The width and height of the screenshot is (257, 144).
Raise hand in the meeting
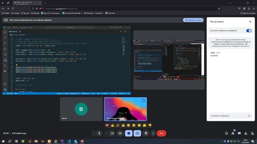pos(146,133)
